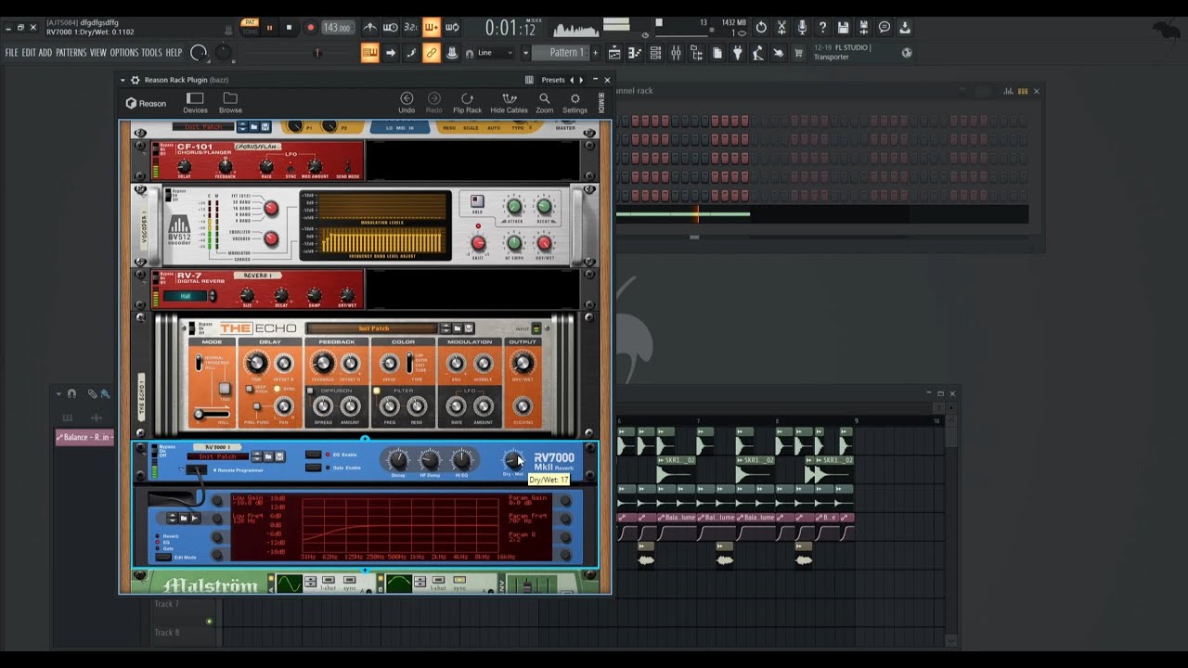Open the FILE menu

click(x=12, y=53)
